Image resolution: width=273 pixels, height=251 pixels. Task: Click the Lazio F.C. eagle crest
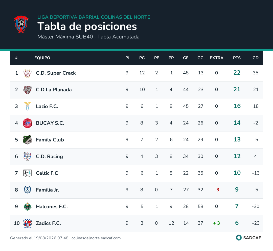(28, 107)
